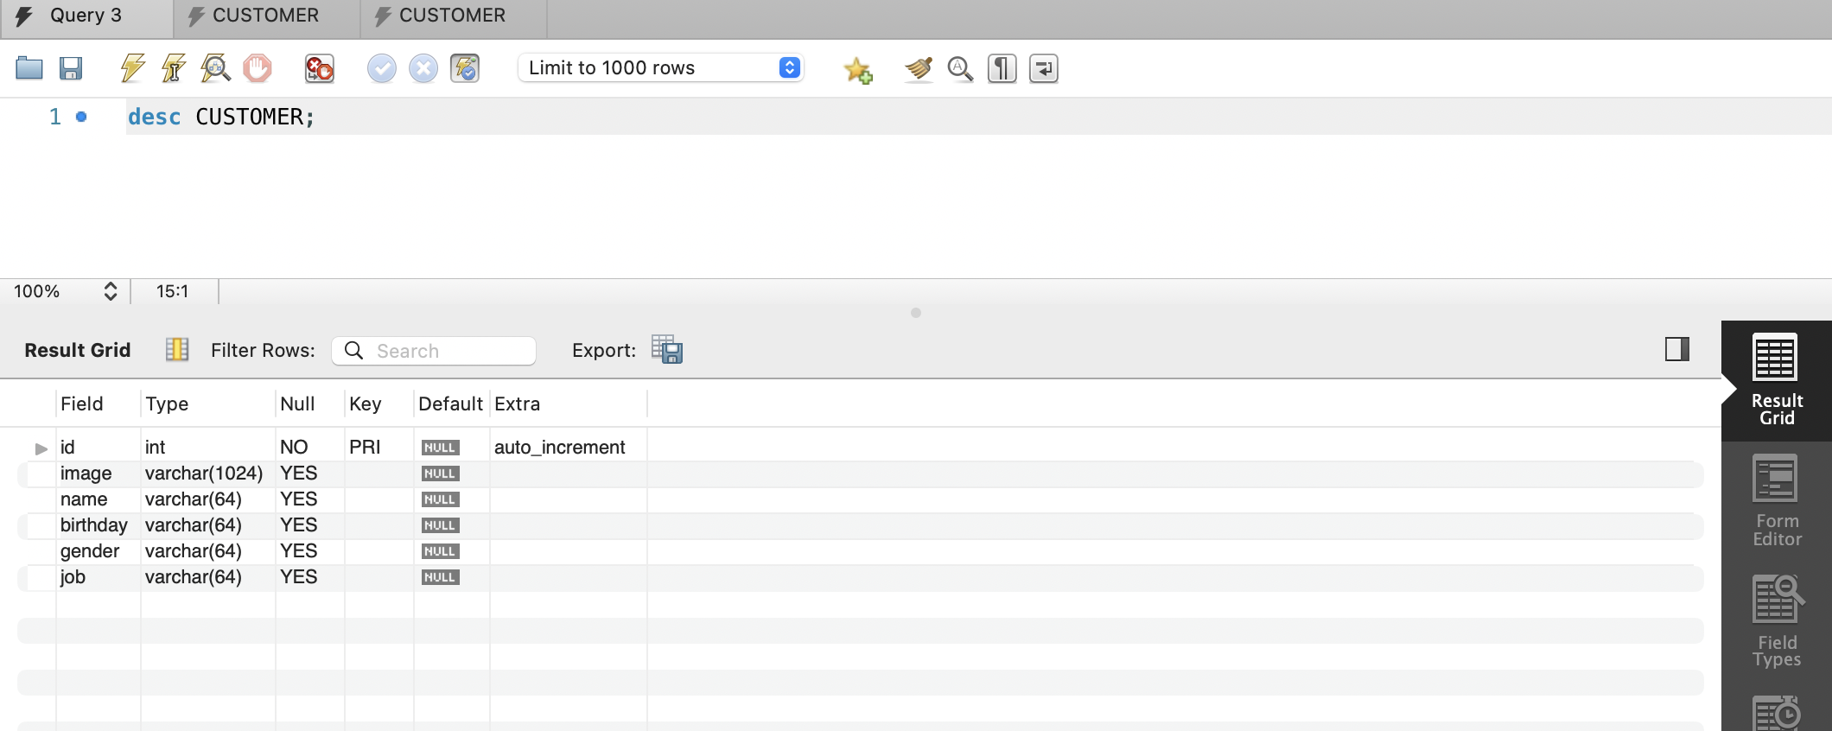Open the find magnifier in toolbar
The image size is (1832, 731).
click(960, 68)
